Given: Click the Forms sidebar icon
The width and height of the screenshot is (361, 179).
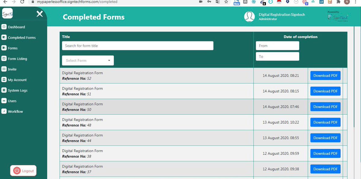Looking at the screenshot, I should pyautogui.click(x=4, y=48).
